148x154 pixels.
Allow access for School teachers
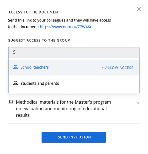click(118, 68)
